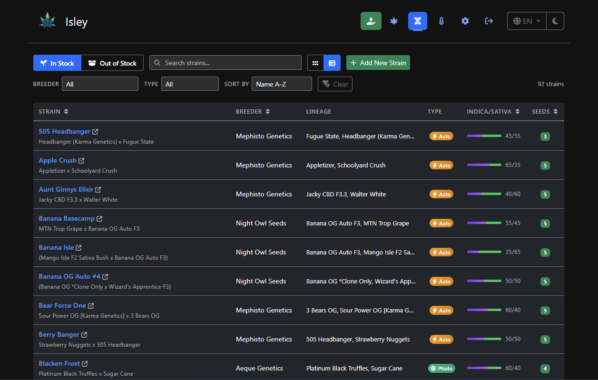The height and width of the screenshot is (380, 598).
Task: Open external link for Apple Crush
Action: tap(81, 161)
